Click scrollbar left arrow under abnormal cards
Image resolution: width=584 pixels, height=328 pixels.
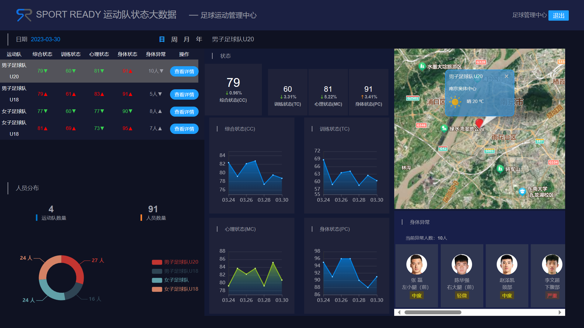[x=399, y=312]
